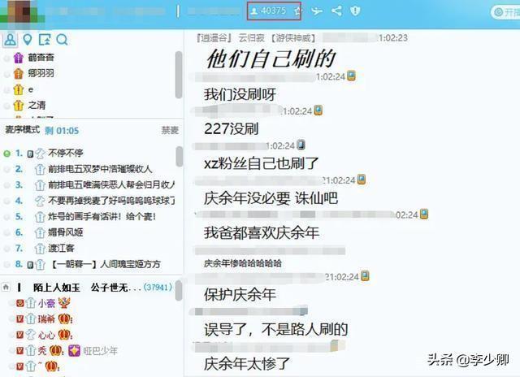Open the search magnifier icon
This screenshot has width=520, height=377.
(62, 40)
